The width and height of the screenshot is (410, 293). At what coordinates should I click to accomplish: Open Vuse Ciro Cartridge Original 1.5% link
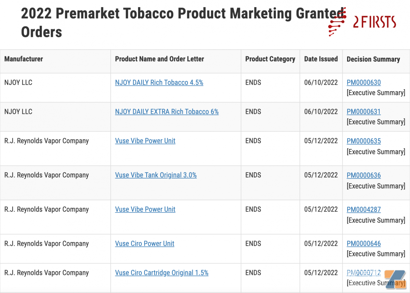pyautogui.click(x=162, y=273)
